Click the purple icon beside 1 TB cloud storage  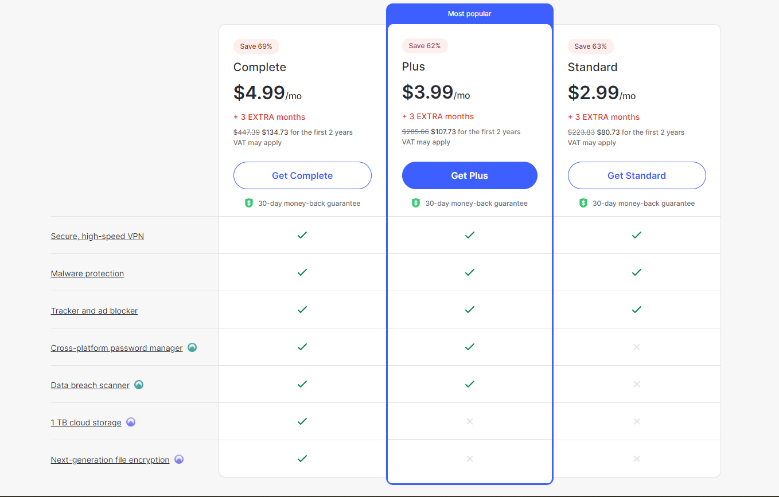(131, 422)
